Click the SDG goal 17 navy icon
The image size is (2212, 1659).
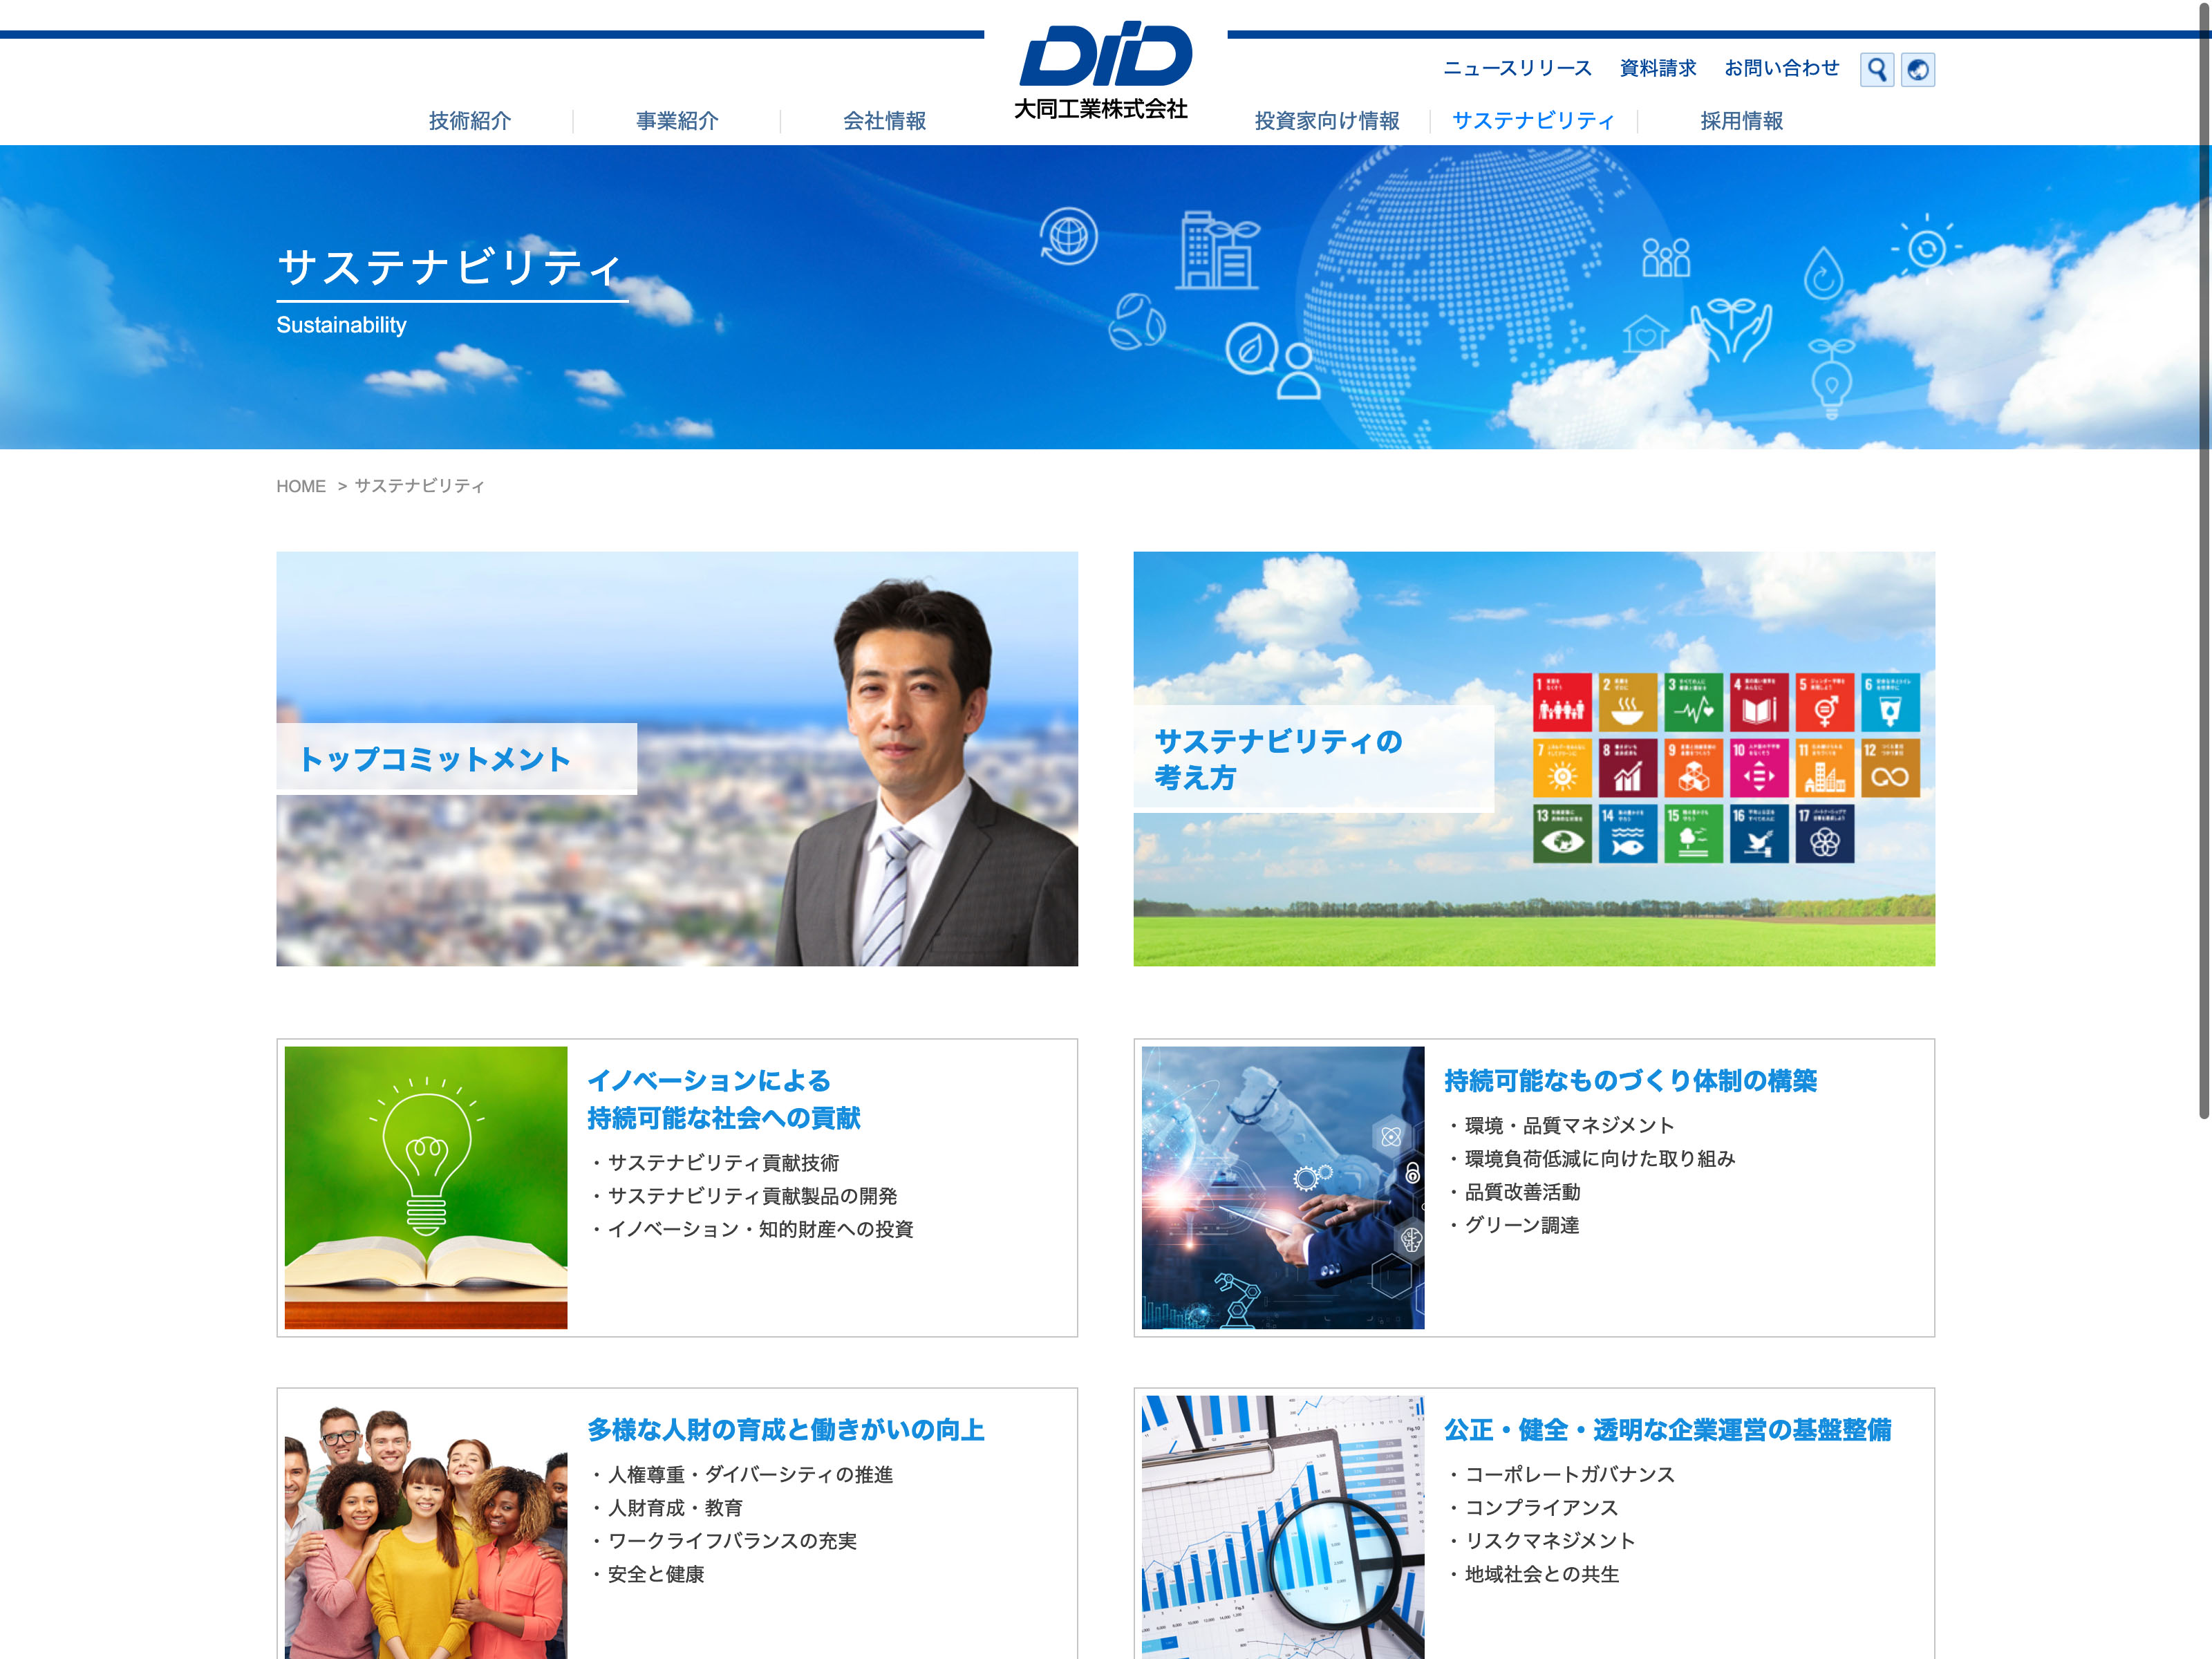pyautogui.click(x=1824, y=833)
